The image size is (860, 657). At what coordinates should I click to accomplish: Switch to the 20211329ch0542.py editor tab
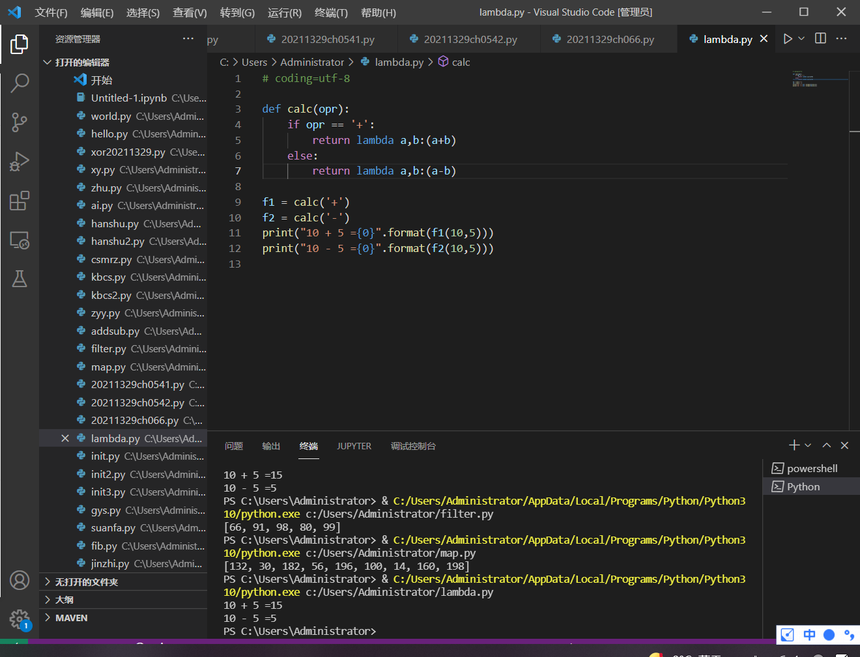click(x=470, y=40)
